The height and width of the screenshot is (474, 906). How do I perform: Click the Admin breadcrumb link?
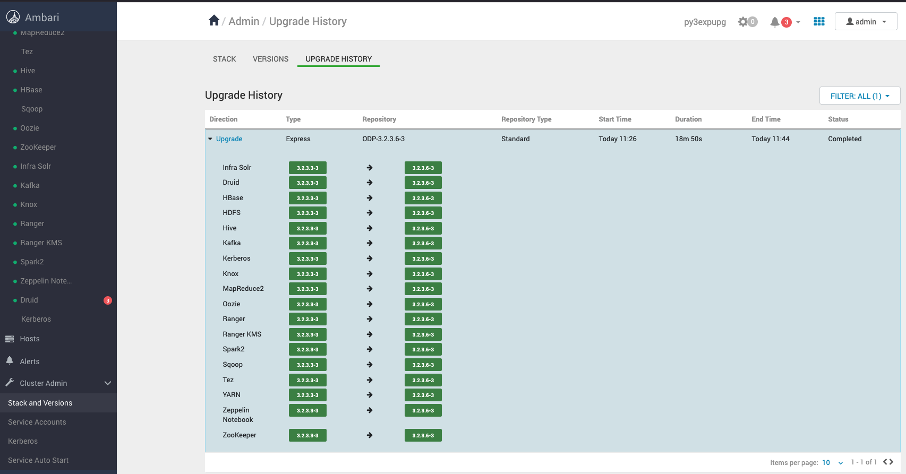pyautogui.click(x=244, y=21)
